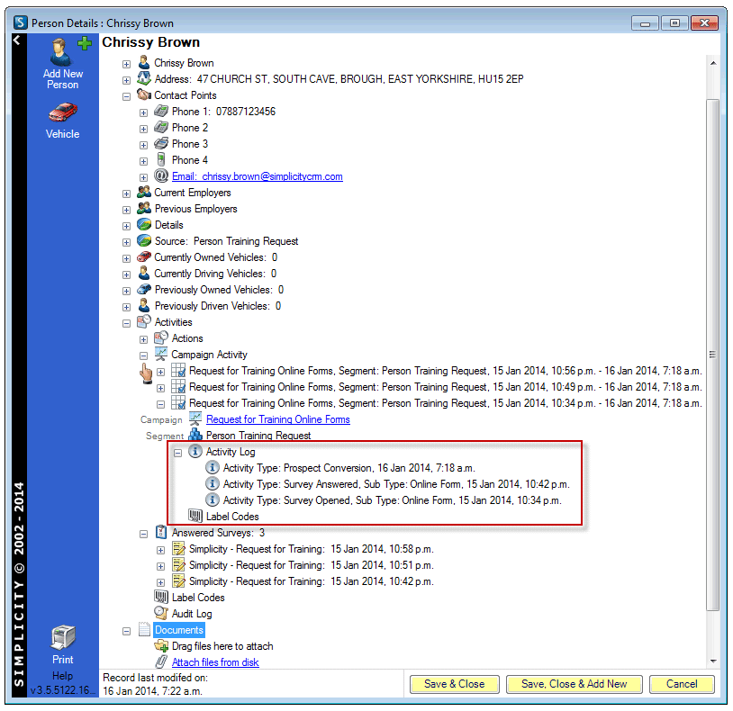Select Simplicity survey at 10:42 p.m.

312,581
